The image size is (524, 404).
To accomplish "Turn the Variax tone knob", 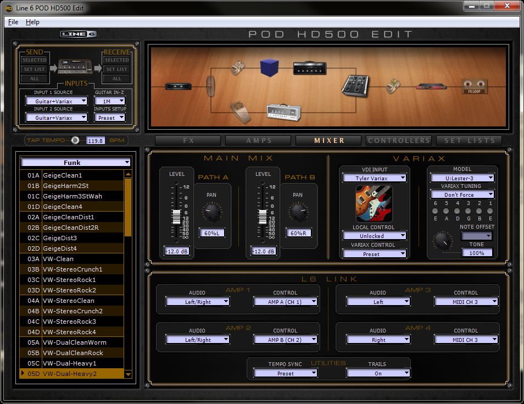I will click(442, 240).
